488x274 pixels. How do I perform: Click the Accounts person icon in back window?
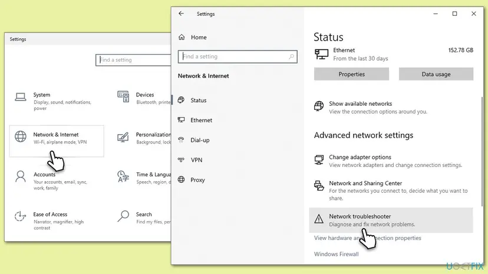tap(21, 176)
